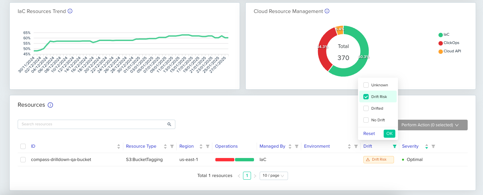
Task: Click the us-east-1 region cell
Action: 189,160
